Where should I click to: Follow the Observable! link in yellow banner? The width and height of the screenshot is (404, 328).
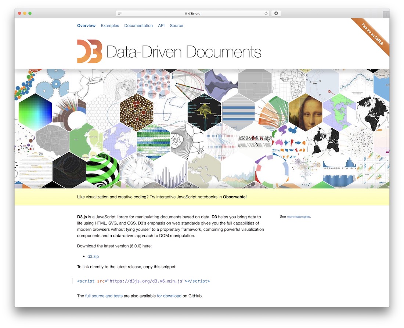coord(235,197)
